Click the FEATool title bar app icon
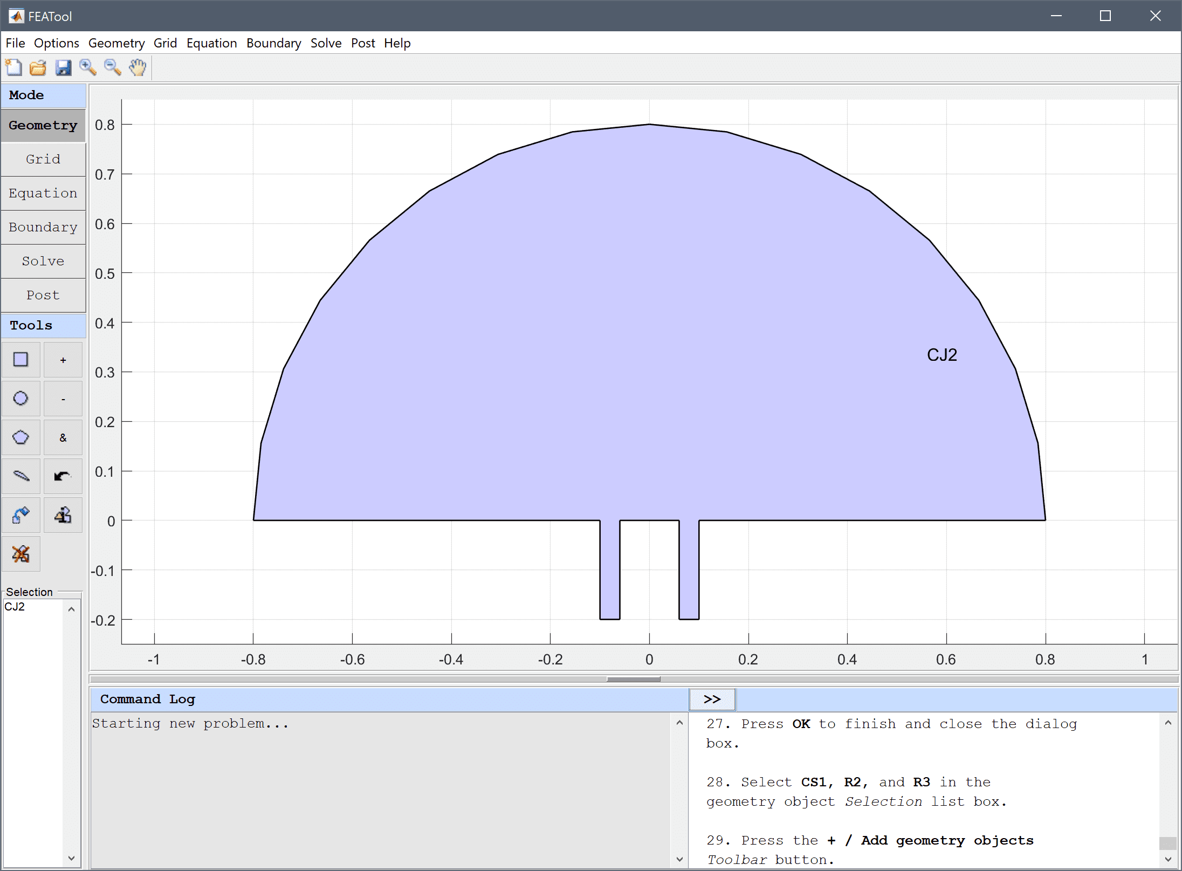This screenshot has height=871, width=1182. pyautogui.click(x=16, y=16)
